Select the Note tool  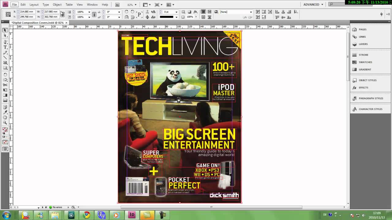(5, 107)
